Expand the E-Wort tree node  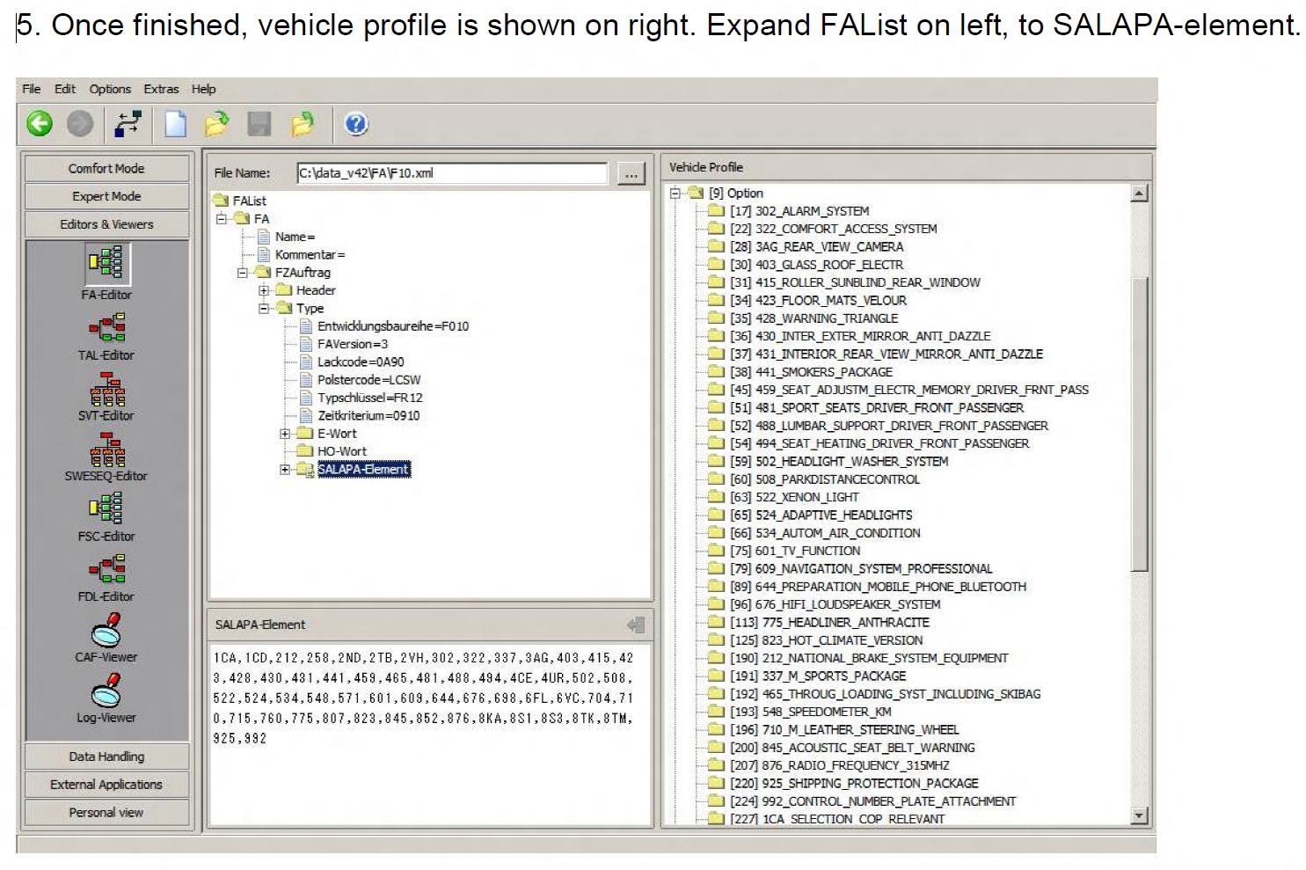coord(285,434)
